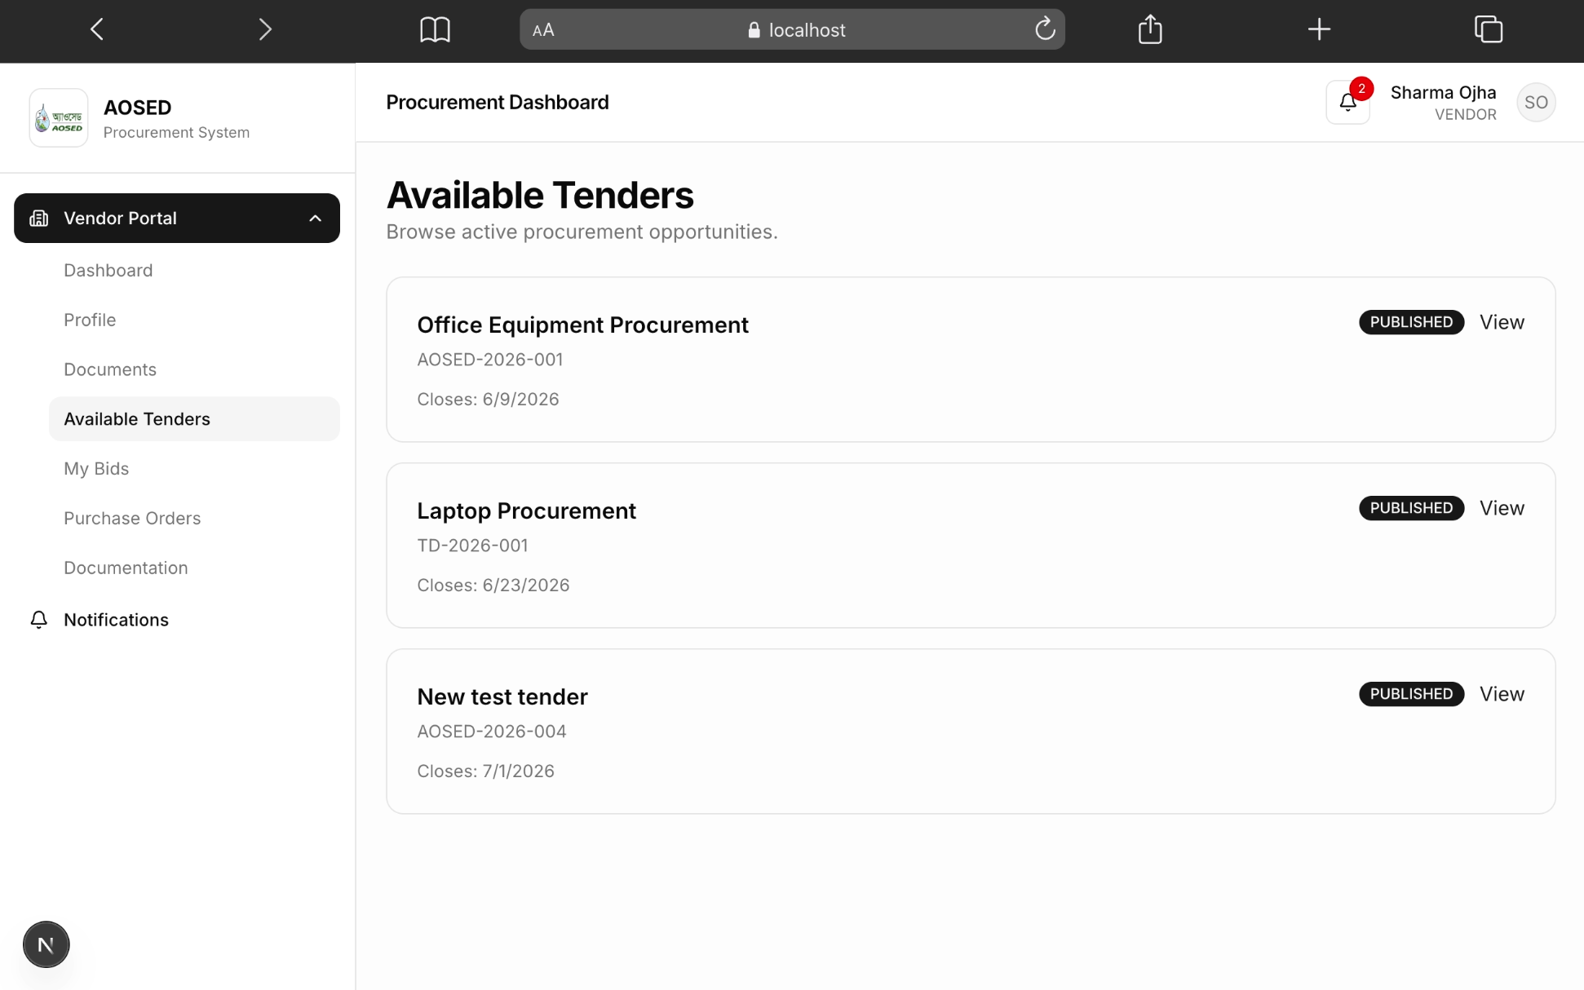Click the Available Tenders page heading
1584x990 pixels.
pyautogui.click(x=540, y=196)
